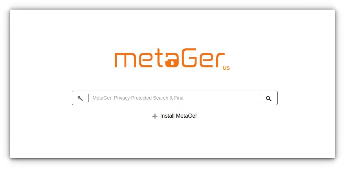Click the word 'Find' in search placeholder
The image size is (345, 169).
coord(179,98)
